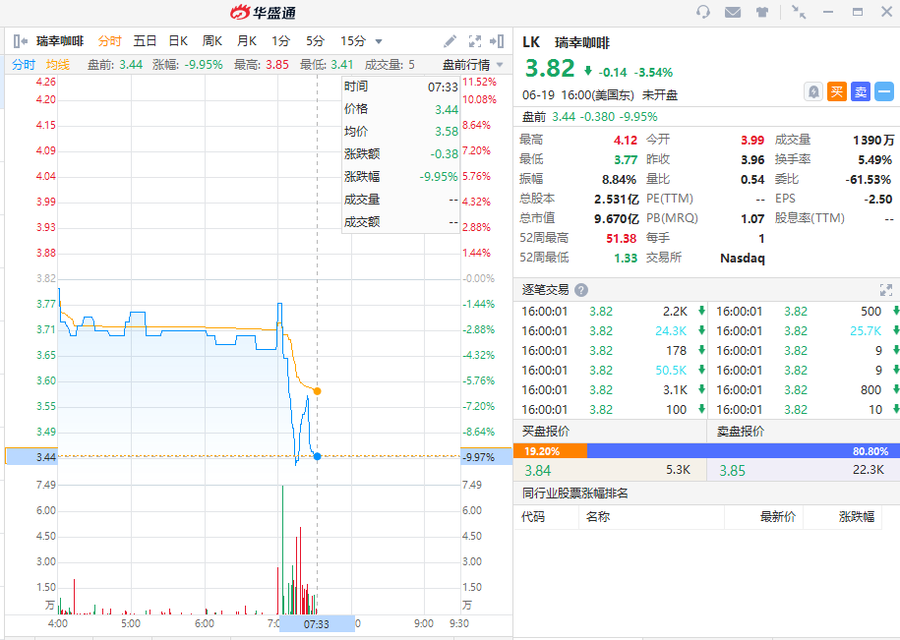Click the 同行业股票涨幅排名 heading

pos(575,494)
